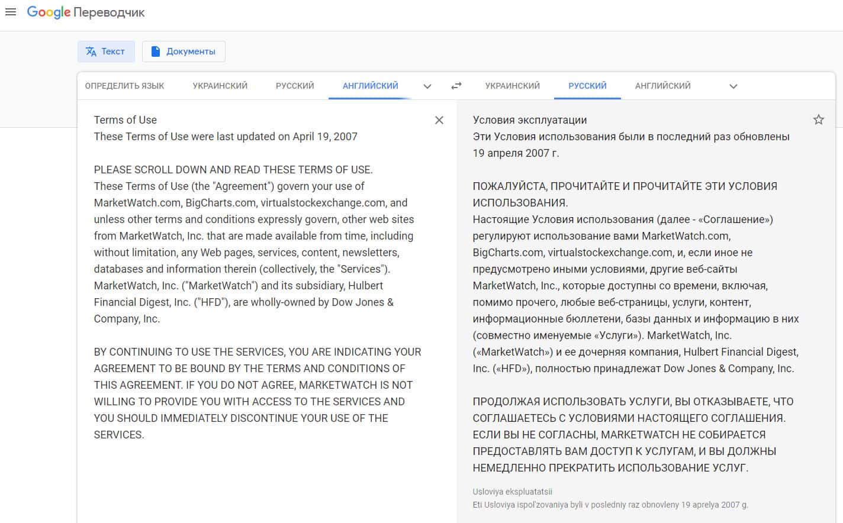This screenshot has height=523, width=843.
Task: Choose ОПРЕДЕЛИТЬ ЯЗЫК source tab
Action: point(125,86)
